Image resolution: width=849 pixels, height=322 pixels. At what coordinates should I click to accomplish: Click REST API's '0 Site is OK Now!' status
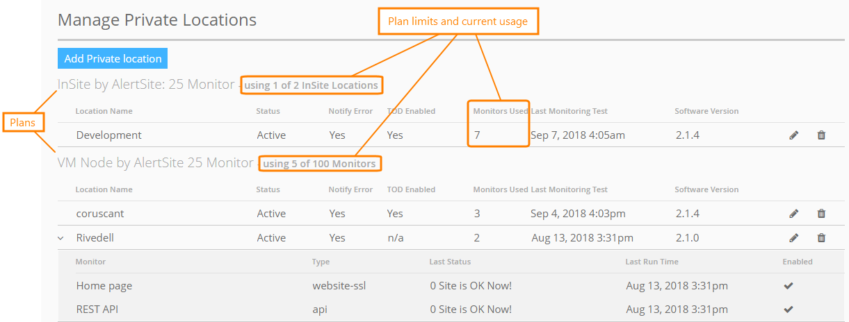(471, 310)
